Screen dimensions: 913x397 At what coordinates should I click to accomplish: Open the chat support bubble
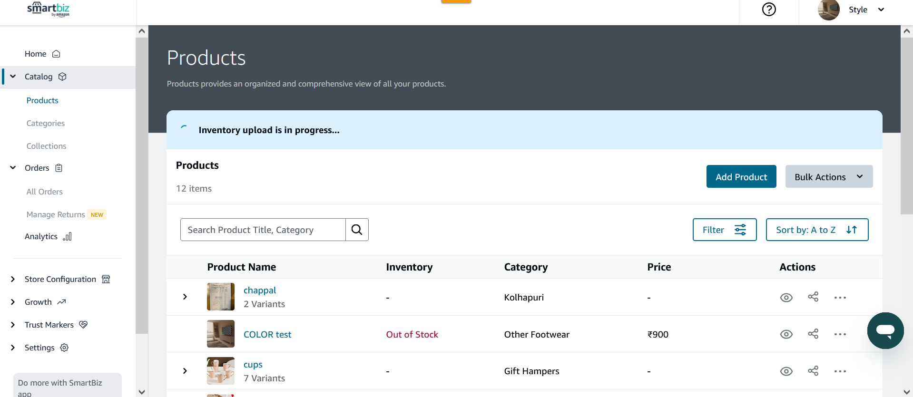pyautogui.click(x=885, y=330)
